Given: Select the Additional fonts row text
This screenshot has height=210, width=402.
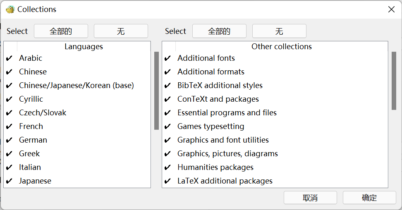Looking at the screenshot, I should (206, 58).
